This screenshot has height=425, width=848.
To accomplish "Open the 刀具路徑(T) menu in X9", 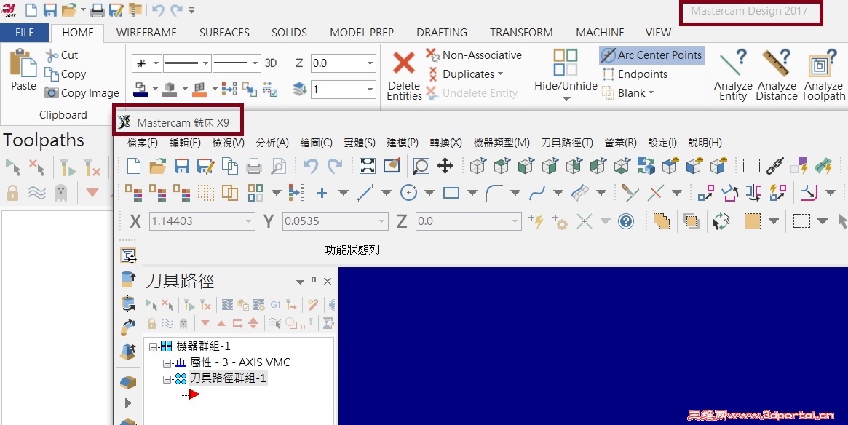I will tap(567, 143).
